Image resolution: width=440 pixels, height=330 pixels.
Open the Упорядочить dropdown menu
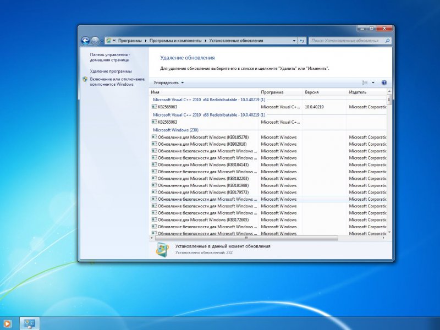(169, 82)
